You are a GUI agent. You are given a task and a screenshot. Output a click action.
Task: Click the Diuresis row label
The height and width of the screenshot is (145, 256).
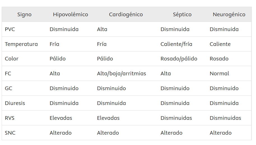coord(15,103)
